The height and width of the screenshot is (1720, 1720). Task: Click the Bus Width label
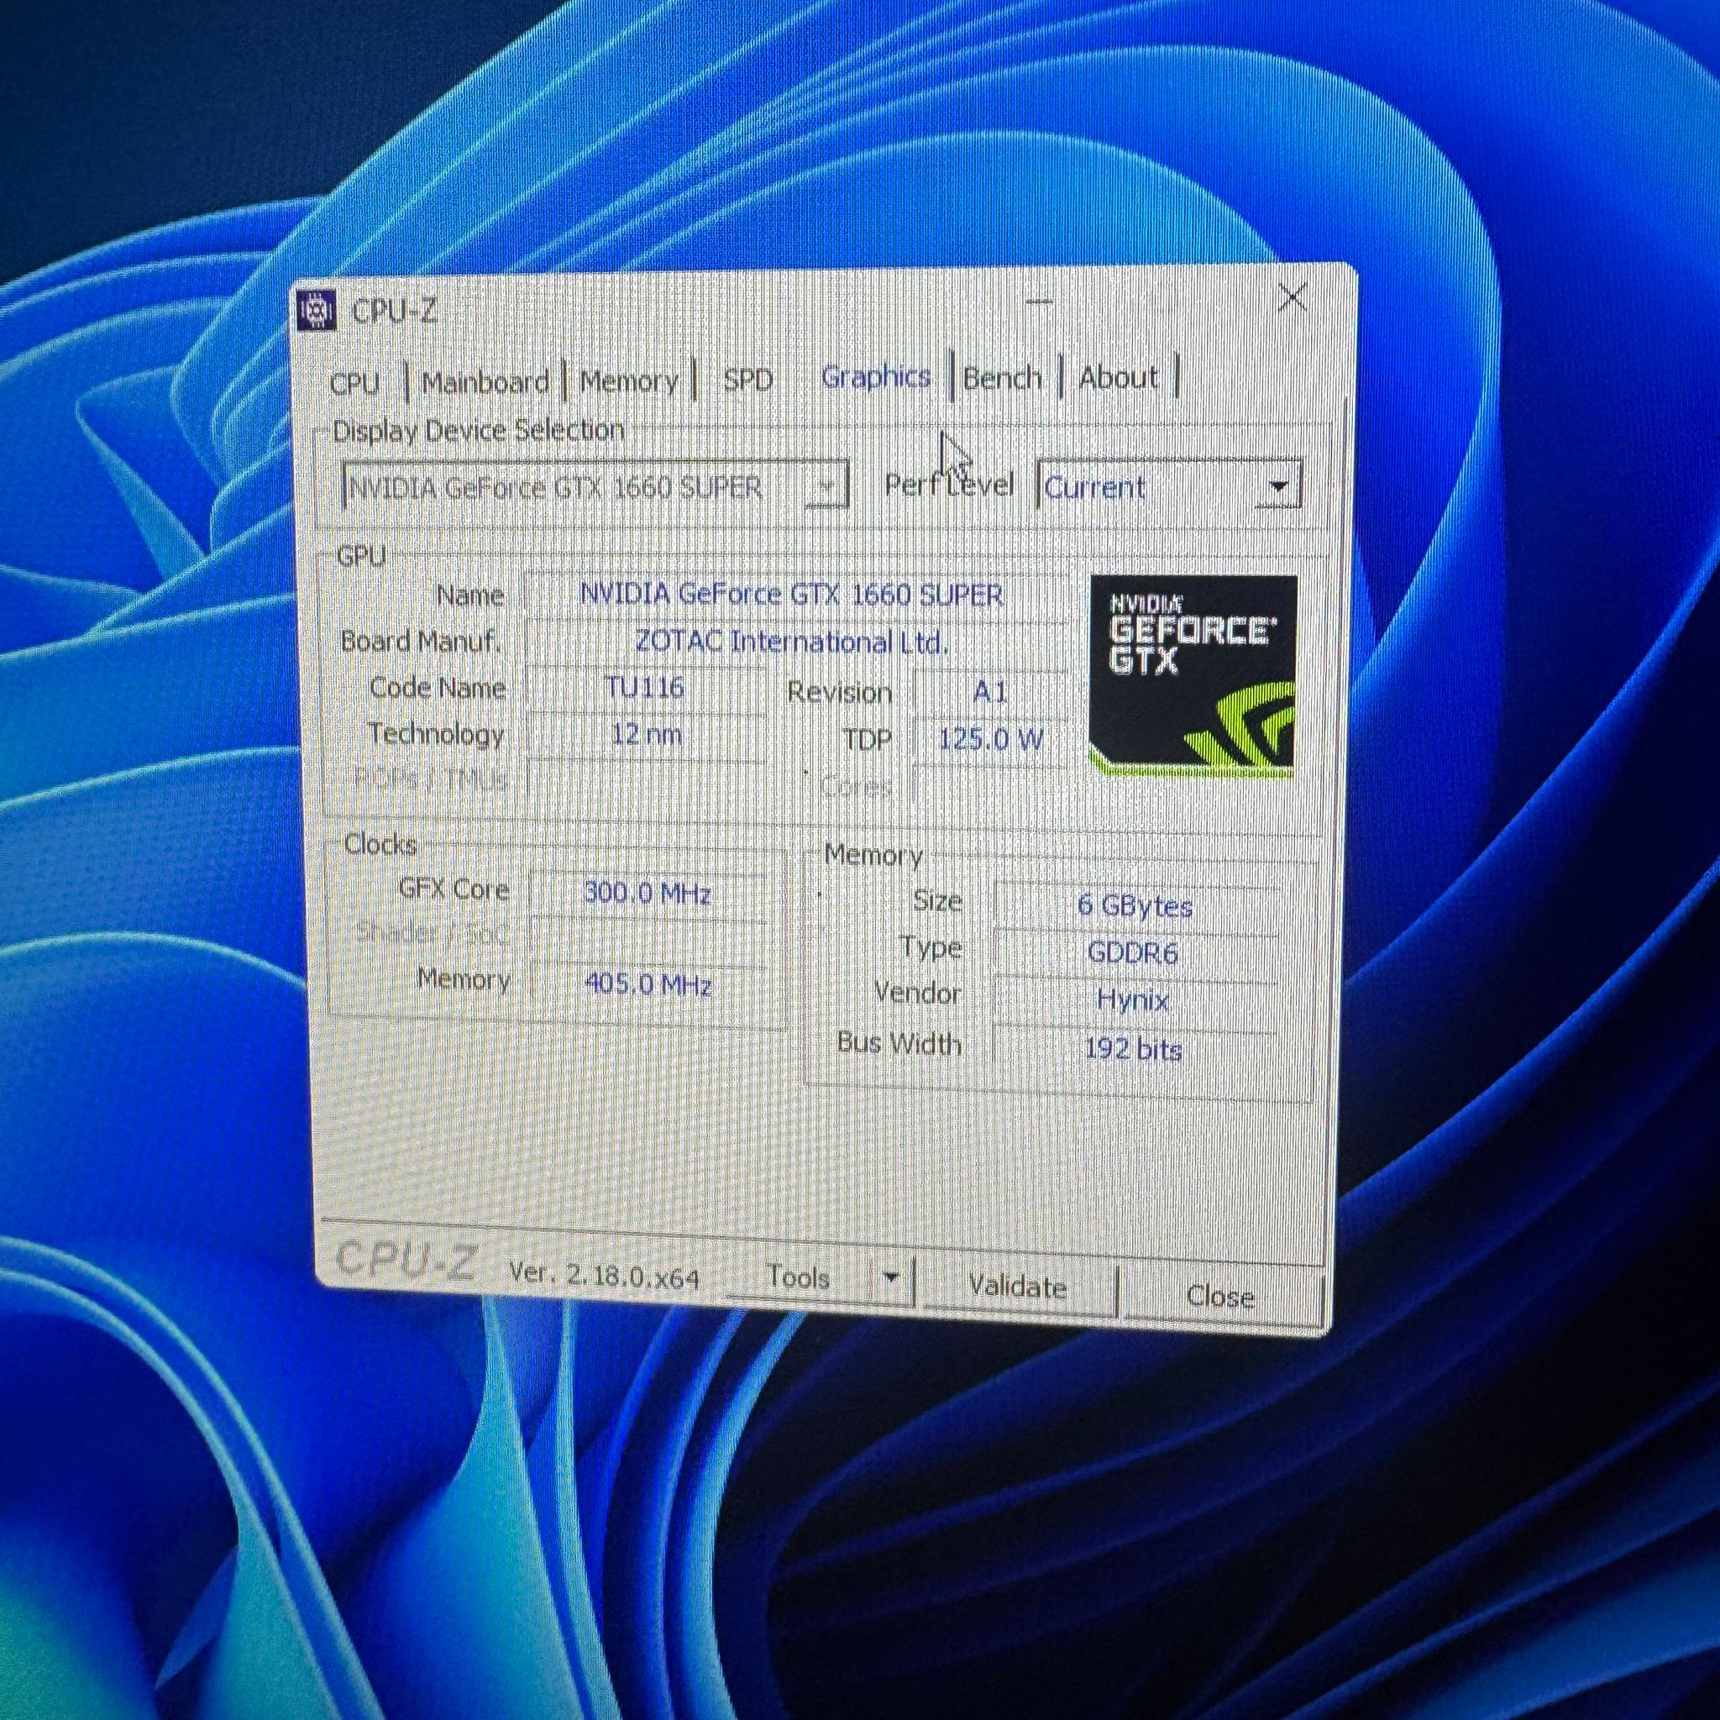899,1042
